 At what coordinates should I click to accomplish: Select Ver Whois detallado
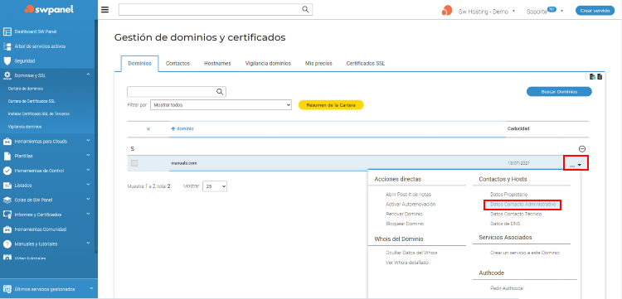click(407, 263)
